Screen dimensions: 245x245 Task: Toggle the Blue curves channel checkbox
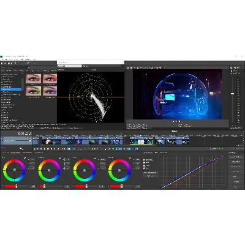coord(145,168)
